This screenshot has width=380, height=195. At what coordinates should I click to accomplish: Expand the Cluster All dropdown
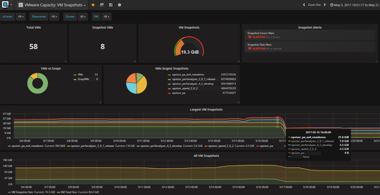(83, 17)
